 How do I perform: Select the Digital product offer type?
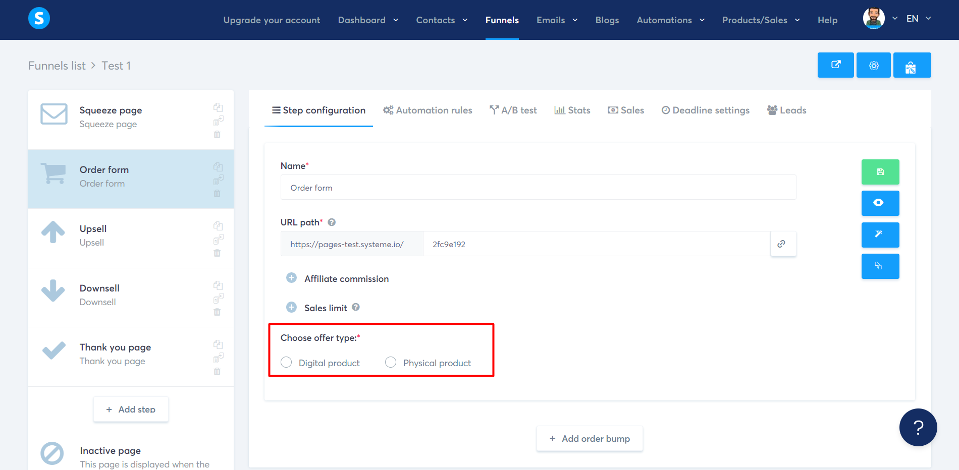click(286, 362)
